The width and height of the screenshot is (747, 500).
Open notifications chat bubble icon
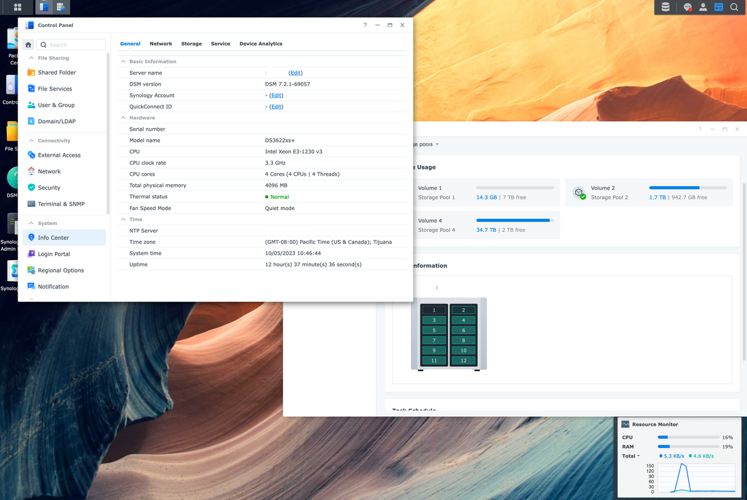[x=688, y=7]
